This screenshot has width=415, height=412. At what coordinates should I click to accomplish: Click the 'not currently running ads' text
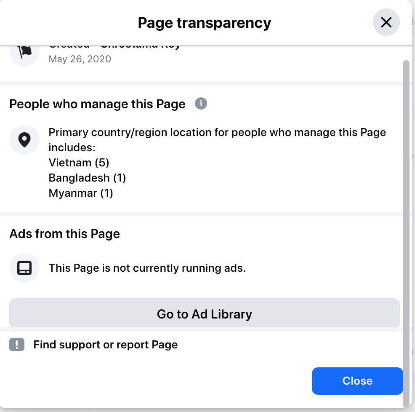pos(147,268)
